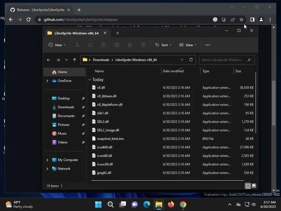The image size is (281, 211).
Task: Reload the GitHub page in Chrome
Action: (x=29, y=20)
